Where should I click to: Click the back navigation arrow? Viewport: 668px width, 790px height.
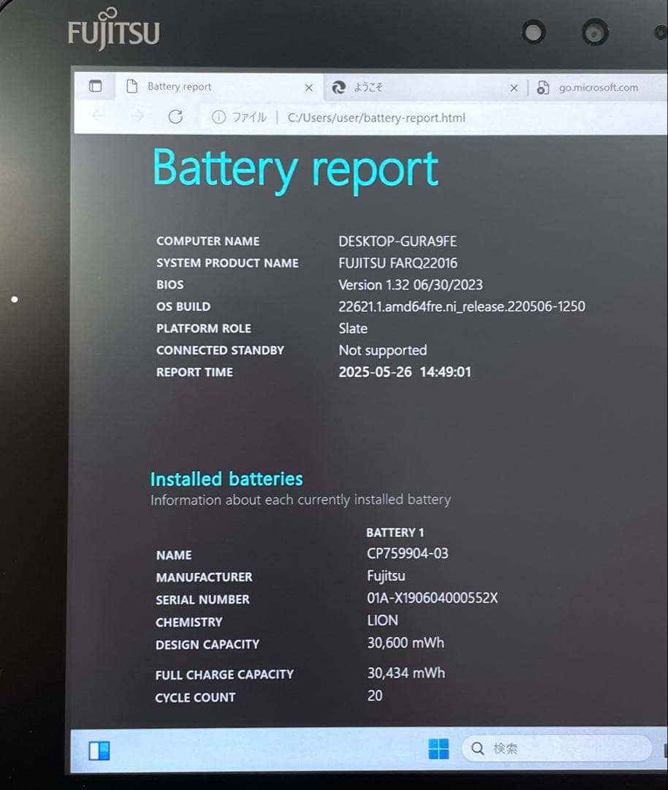tap(99, 117)
